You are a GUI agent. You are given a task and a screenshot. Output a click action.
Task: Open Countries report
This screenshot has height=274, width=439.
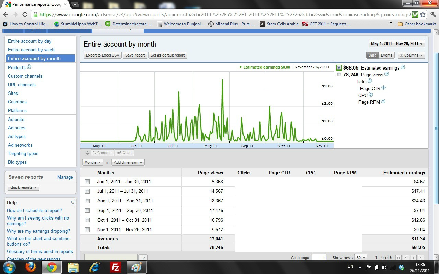(x=17, y=102)
